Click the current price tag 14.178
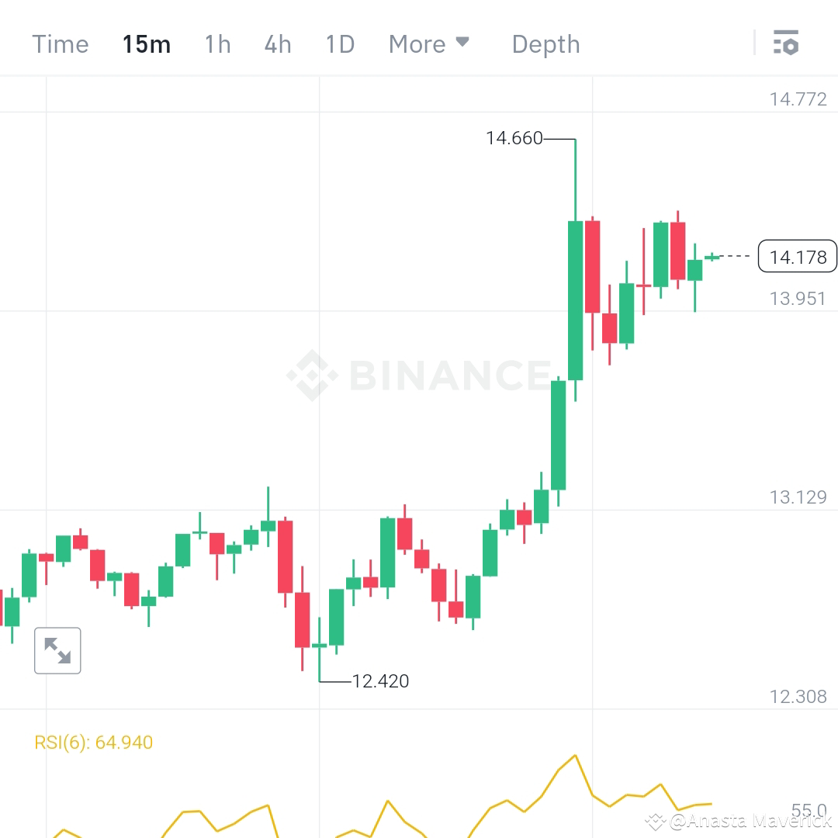This screenshot has width=838, height=838. pyautogui.click(x=797, y=256)
